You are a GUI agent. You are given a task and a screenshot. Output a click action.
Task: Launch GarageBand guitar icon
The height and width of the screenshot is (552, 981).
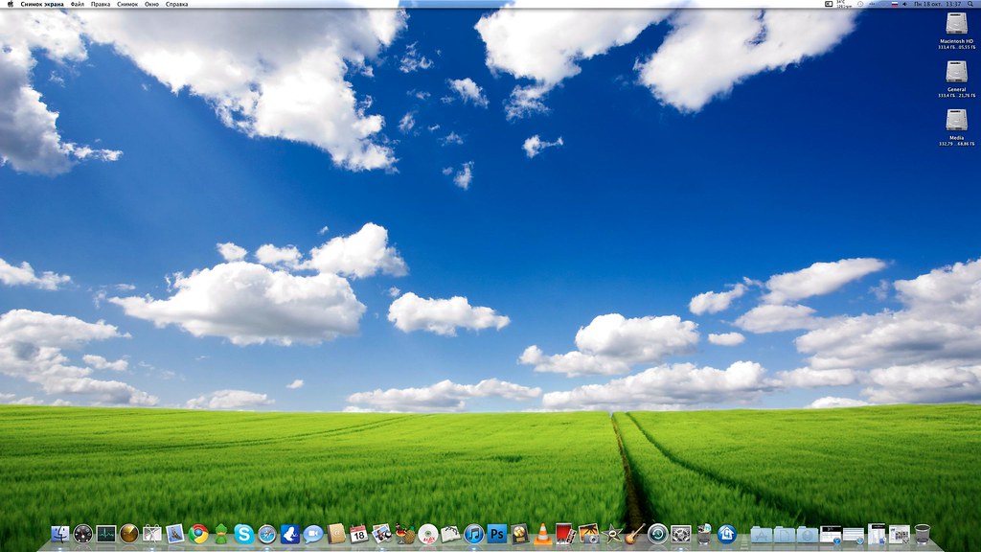tap(634, 534)
